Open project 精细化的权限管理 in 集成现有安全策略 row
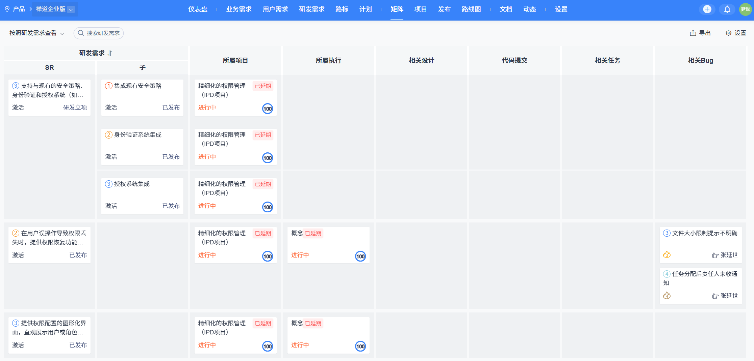The width and height of the screenshot is (754, 361). (x=222, y=90)
